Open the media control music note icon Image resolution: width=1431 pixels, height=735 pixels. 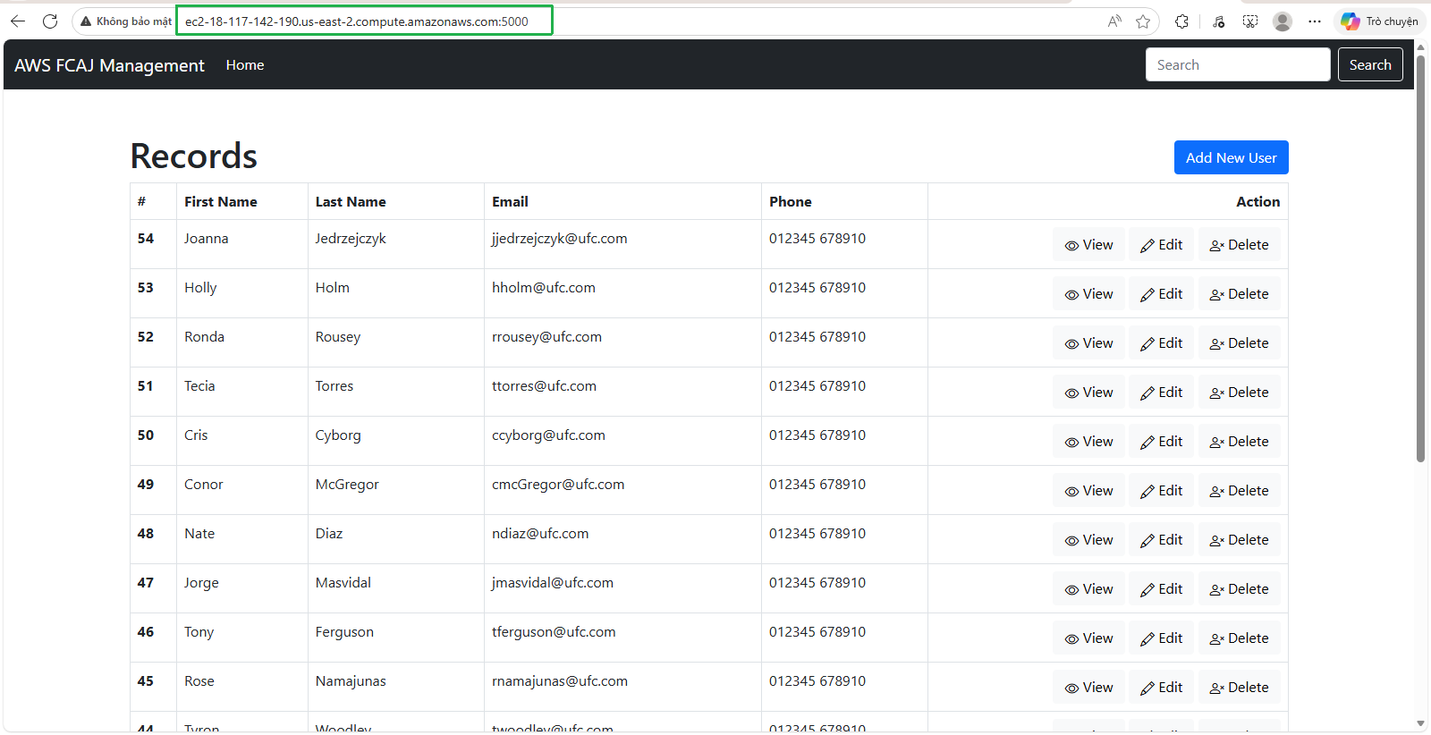point(1218,21)
